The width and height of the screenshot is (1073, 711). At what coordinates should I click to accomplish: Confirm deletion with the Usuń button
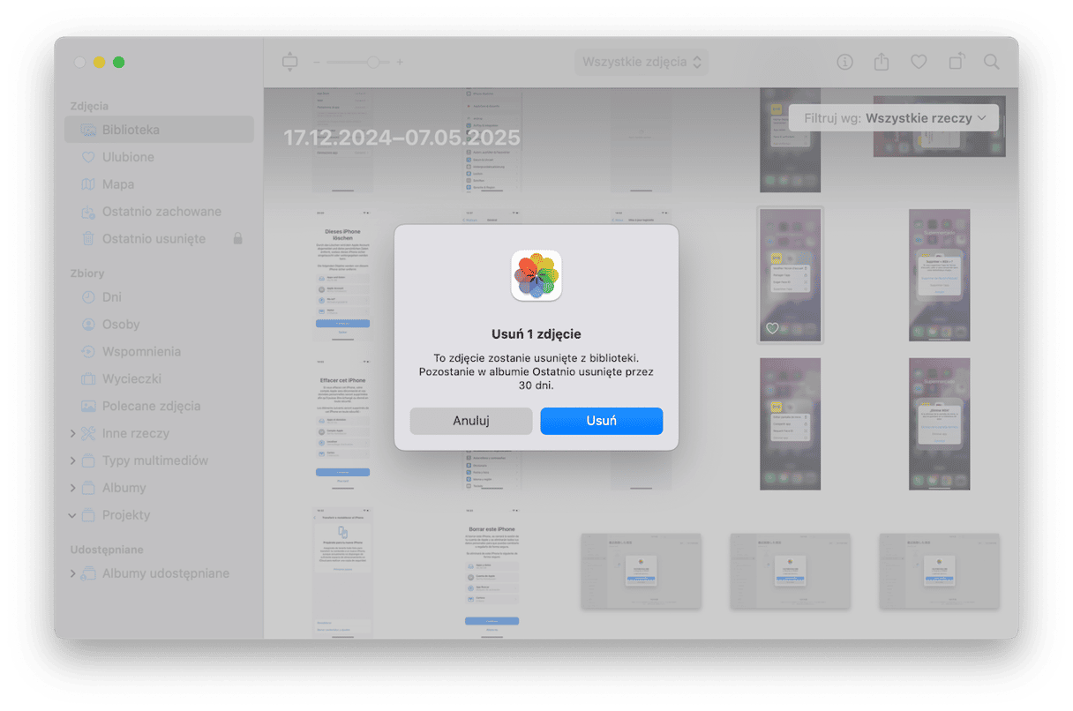601,421
